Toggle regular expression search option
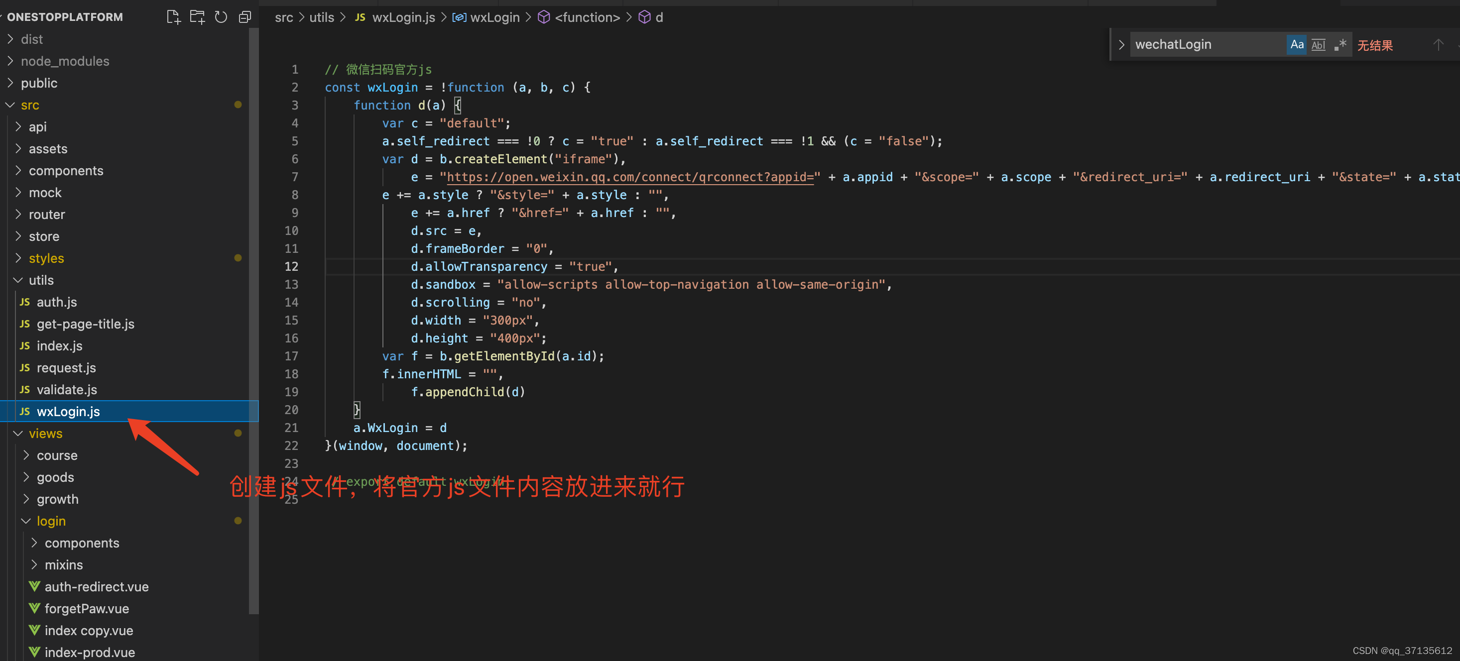This screenshot has height=661, width=1460. pos(1340,45)
